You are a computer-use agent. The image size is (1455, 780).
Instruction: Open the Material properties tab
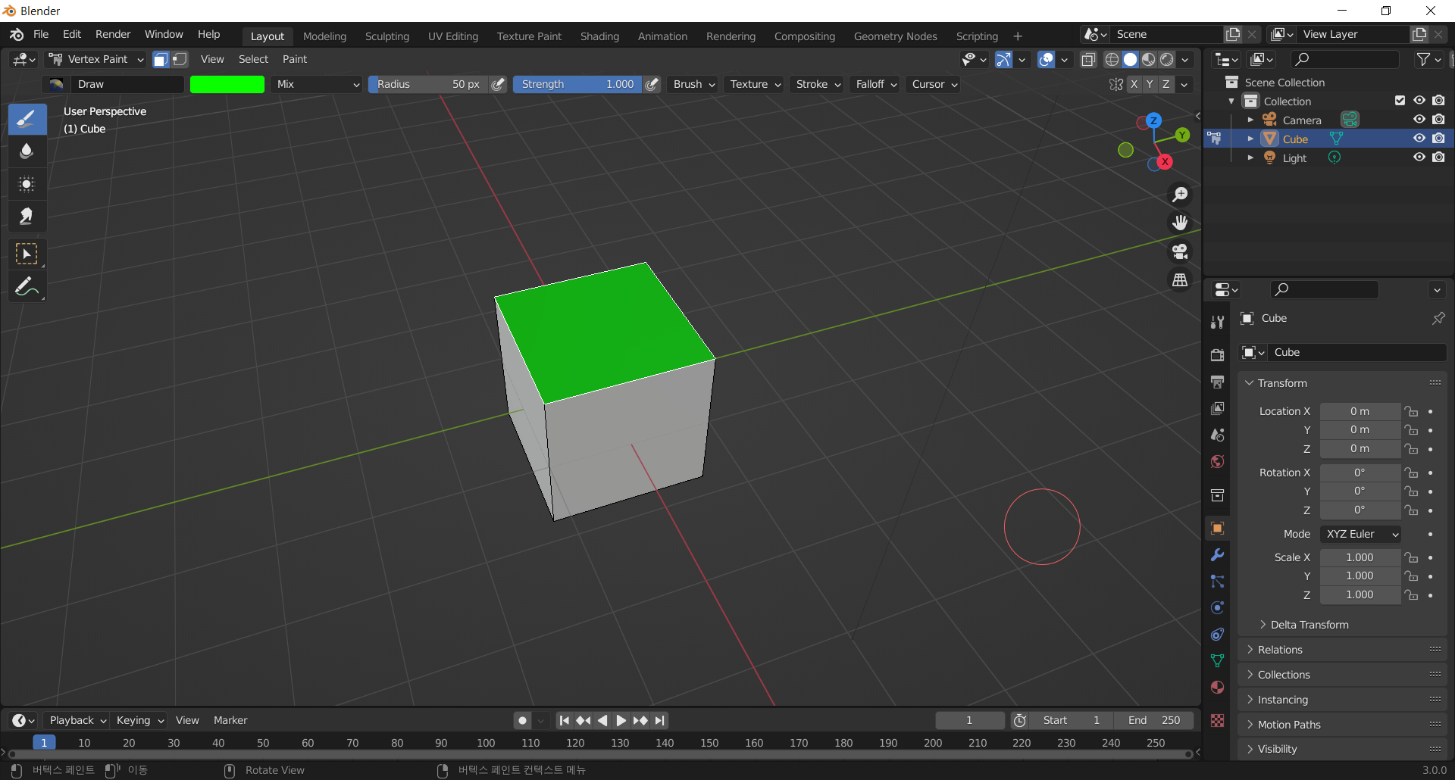click(x=1218, y=688)
